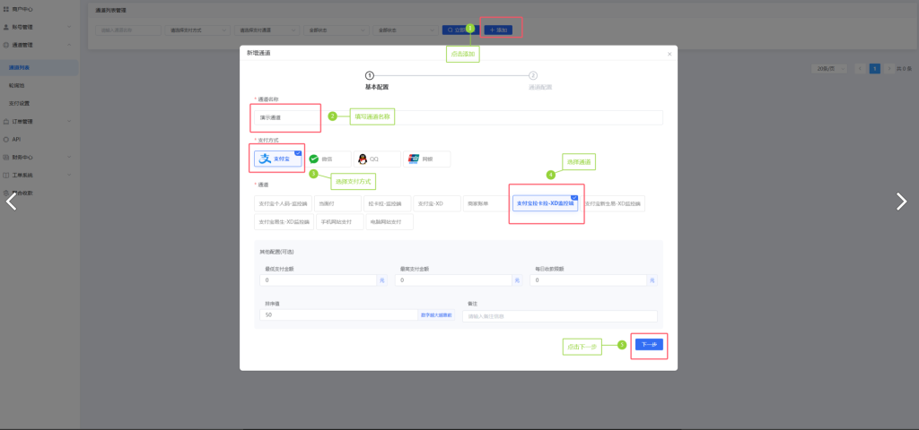Select the Alipay (支付宝) payment icon
This screenshot has width=919, height=430.
tap(279, 159)
